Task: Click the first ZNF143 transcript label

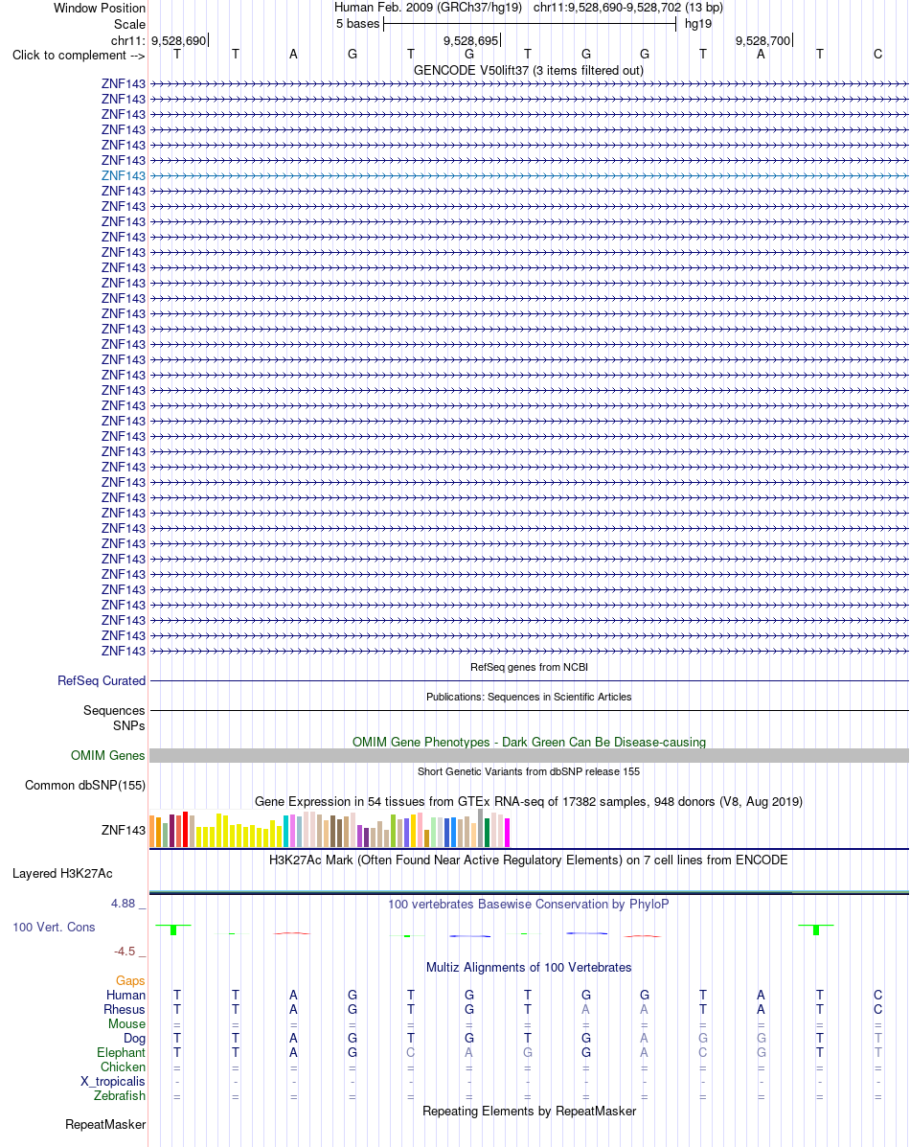Action: pyautogui.click(x=123, y=83)
